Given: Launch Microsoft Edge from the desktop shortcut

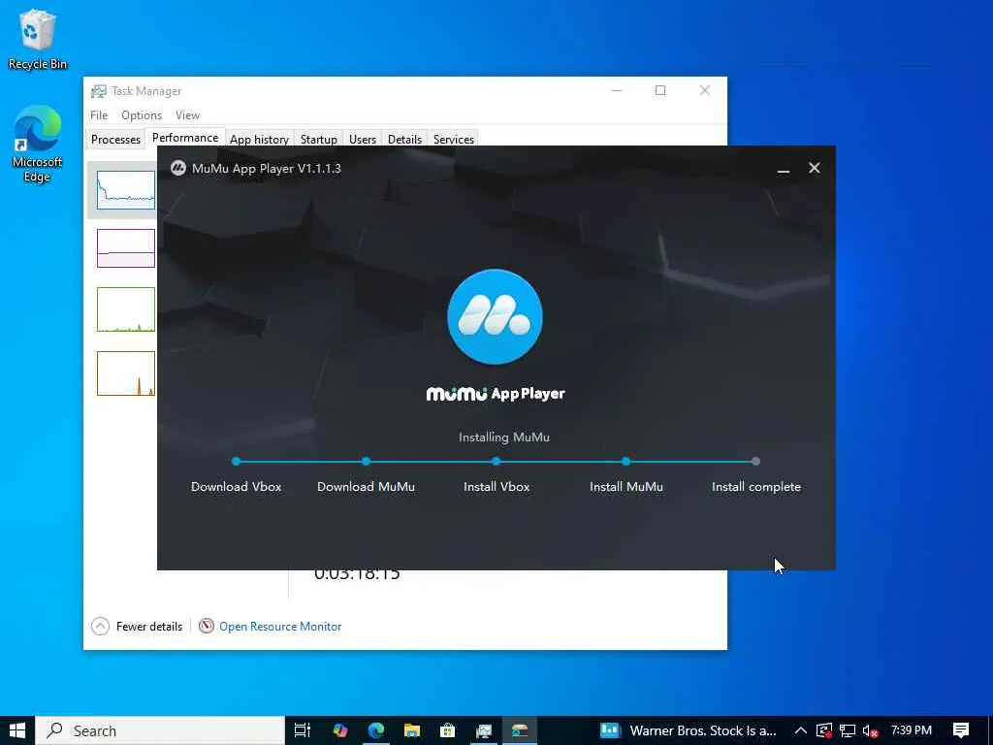Looking at the screenshot, I should pos(37,144).
